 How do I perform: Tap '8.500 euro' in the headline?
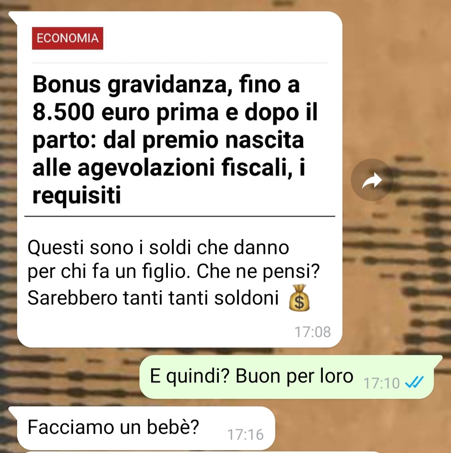91,112
